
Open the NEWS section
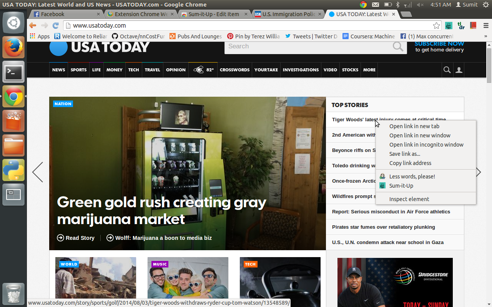click(59, 70)
